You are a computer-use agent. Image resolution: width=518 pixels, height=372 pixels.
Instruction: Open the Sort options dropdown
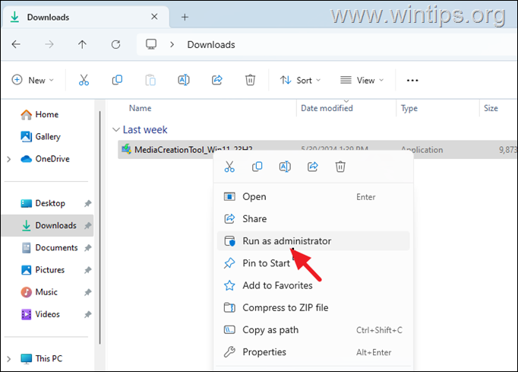coord(300,80)
